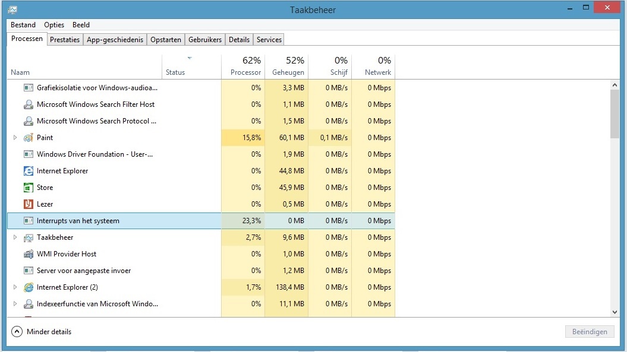Viewport: 627px width, 352px height.
Task: Expand the Indexeerfunctie van Microsoft Windows group
Action: tap(15, 304)
